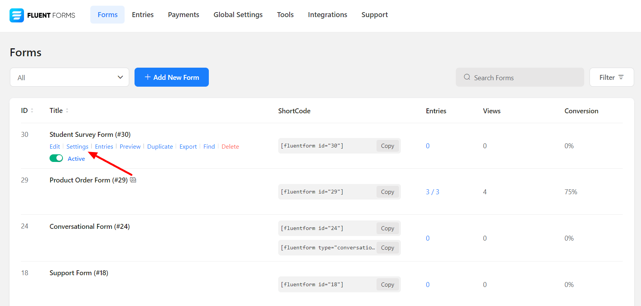This screenshot has width=641, height=306.
Task: Open Settings link for Student Survey Form
Action: click(77, 147)
